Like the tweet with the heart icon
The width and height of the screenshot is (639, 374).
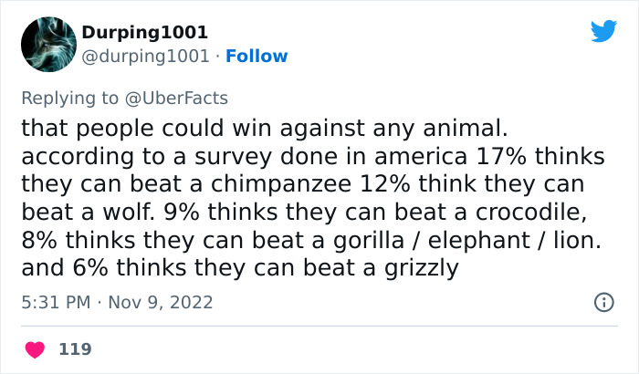[x=36, y=349]
